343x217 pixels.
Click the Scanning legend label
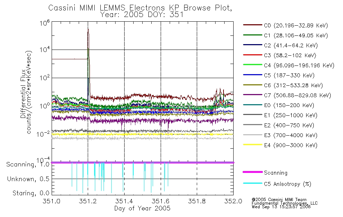point(275,173)
